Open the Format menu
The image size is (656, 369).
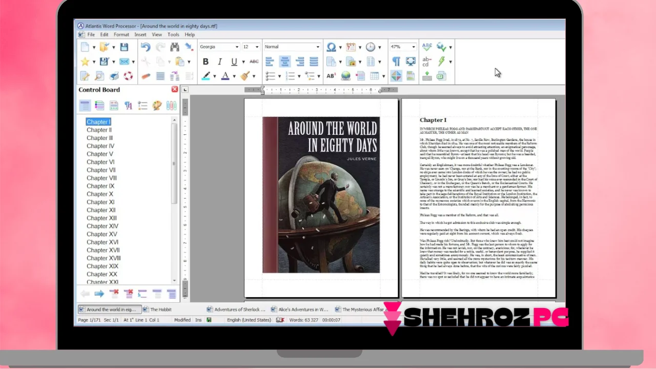(x=121, y=34)
